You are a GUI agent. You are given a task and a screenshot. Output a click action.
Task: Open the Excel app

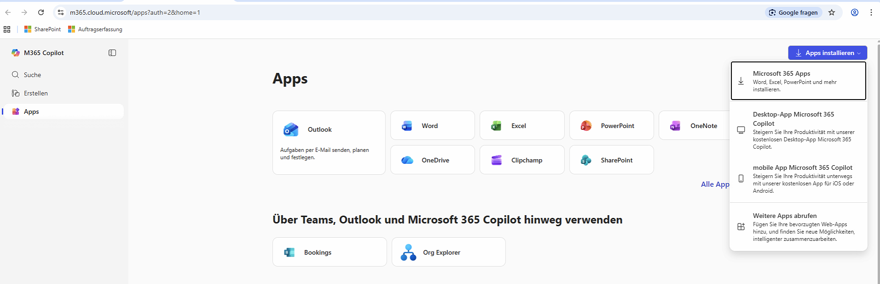pos(522,126)
